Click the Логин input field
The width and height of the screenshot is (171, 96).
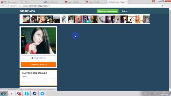[38, 81]
